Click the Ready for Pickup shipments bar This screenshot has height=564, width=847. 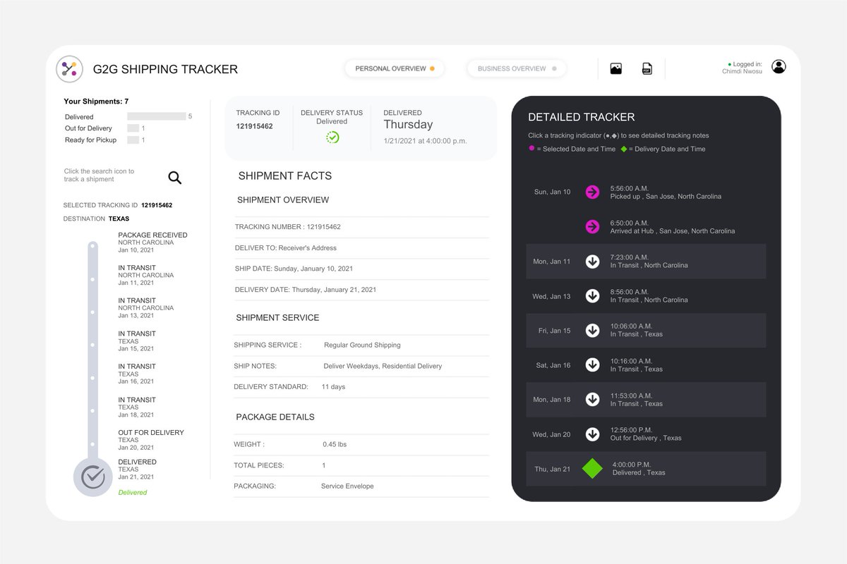click(133, 140)
